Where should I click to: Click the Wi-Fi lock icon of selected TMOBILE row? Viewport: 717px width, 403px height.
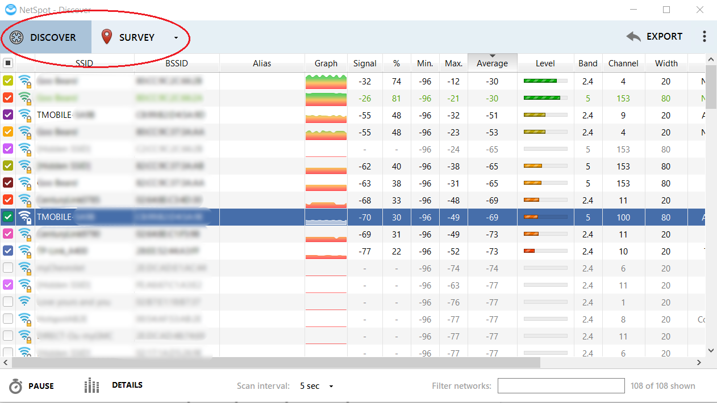click(x=24, y=217)
